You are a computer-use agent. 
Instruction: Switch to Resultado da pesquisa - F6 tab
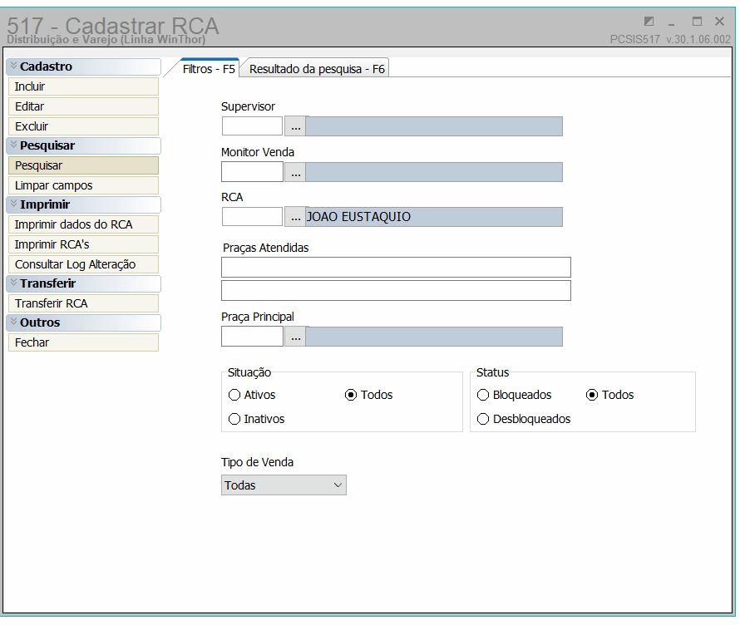coord(317,69)
